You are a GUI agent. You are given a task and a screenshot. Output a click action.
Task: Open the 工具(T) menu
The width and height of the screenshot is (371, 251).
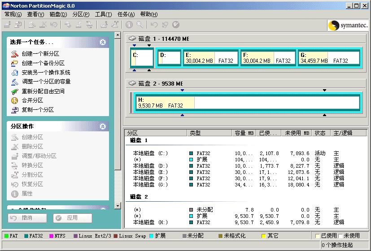(103, 14)
